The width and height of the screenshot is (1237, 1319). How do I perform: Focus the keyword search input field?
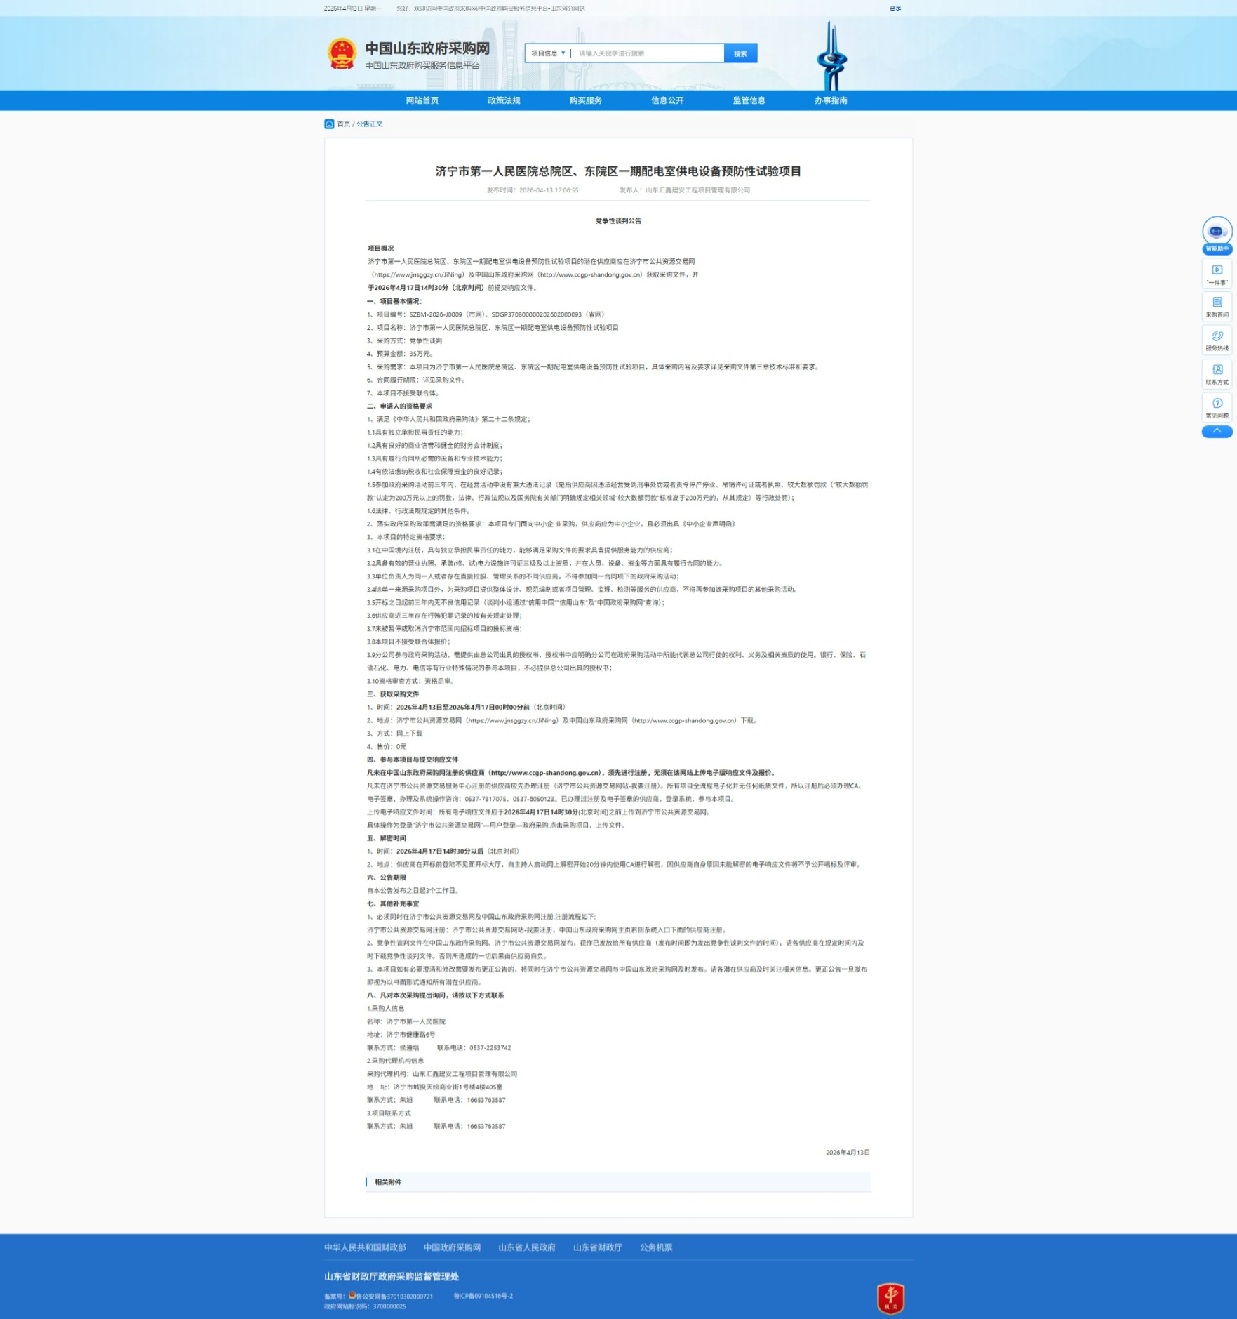pos(647,53)
